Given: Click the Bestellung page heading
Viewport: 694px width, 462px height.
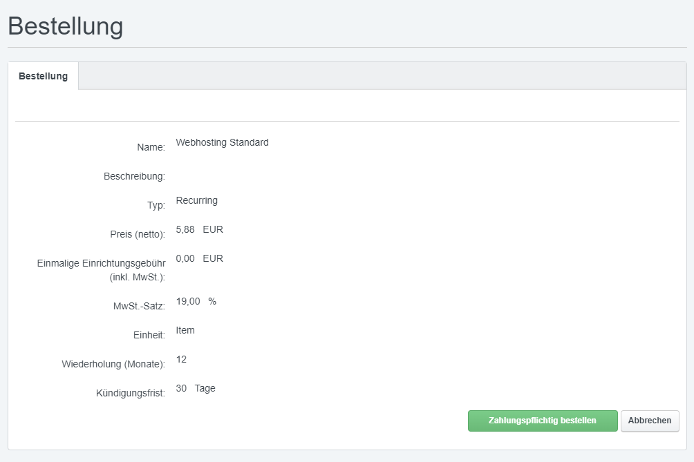Looking at the screenshot, I should pyautogui.click(x=66, y=26).
